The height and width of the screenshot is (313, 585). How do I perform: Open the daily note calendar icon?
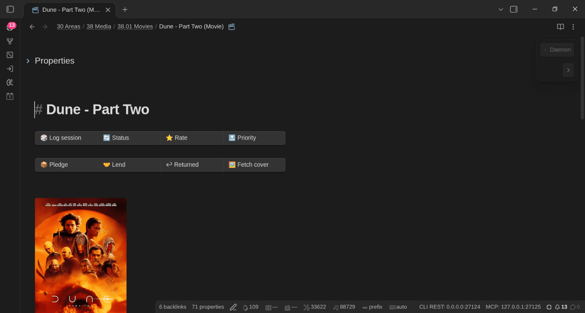pos(10,96)
